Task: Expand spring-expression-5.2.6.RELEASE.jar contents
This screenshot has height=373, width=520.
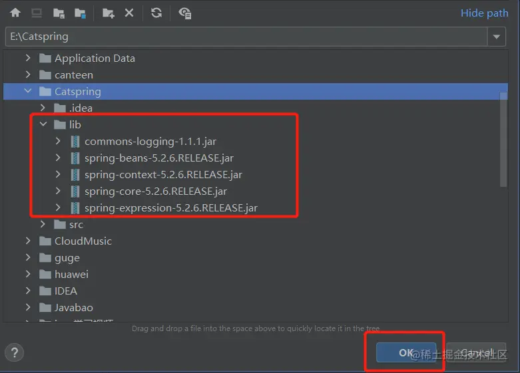Action: 58,207
